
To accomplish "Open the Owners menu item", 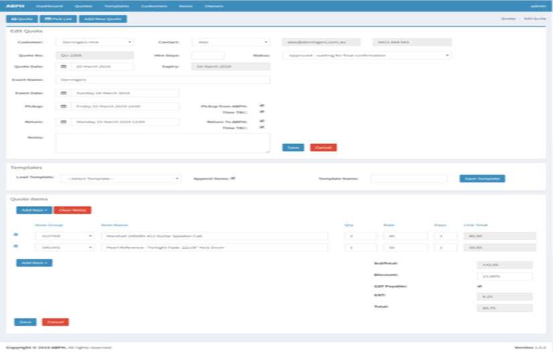I will (x=214, y=6).
